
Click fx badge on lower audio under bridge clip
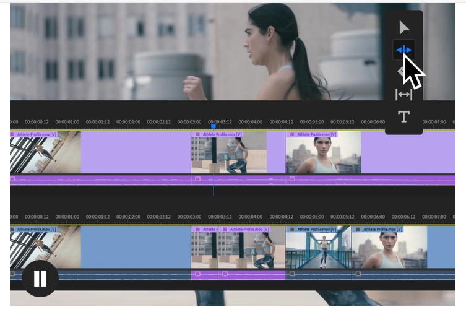pos(292,274)
